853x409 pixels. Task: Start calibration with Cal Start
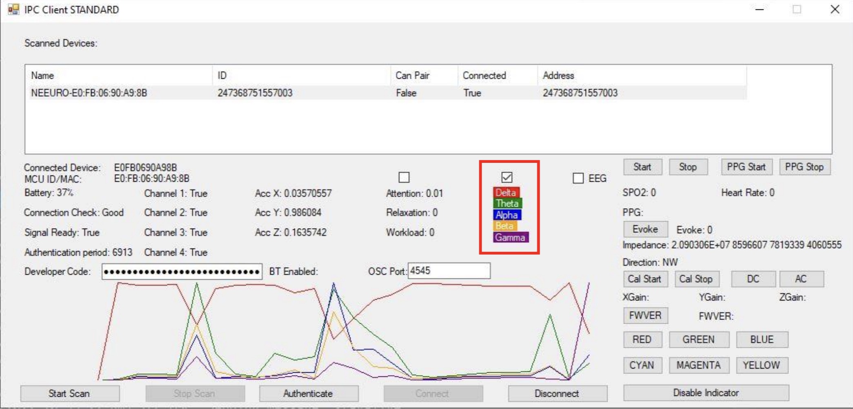click(644, 279)
